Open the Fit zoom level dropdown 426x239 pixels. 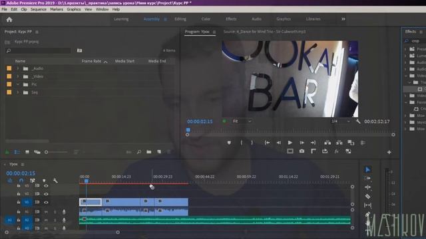pos(242,121)
